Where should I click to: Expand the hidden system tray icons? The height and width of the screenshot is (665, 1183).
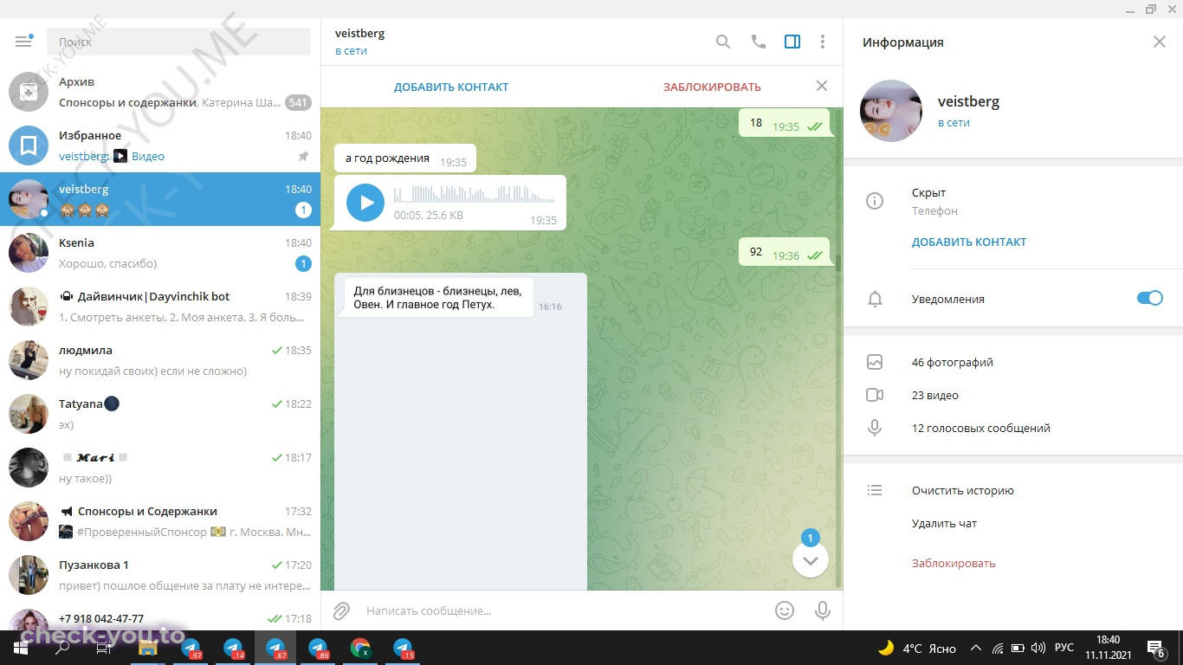[976, 648]
